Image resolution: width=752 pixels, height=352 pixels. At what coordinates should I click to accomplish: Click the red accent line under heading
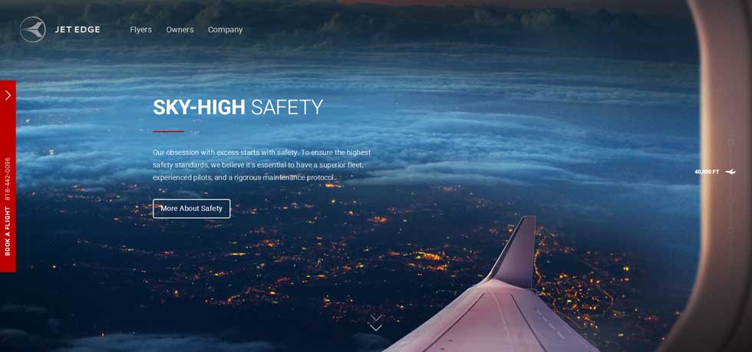(x=168, y=131)
